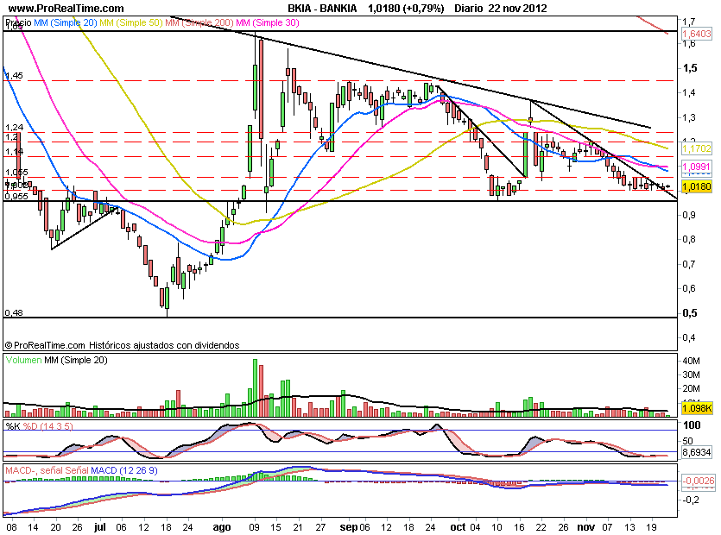This screenshot has height=535, width=721.
Task: Click the 27 date label on the time axis
Action: [x=320, y=527]
